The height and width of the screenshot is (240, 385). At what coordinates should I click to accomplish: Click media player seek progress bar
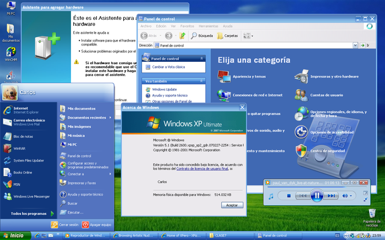coord(317,187)
